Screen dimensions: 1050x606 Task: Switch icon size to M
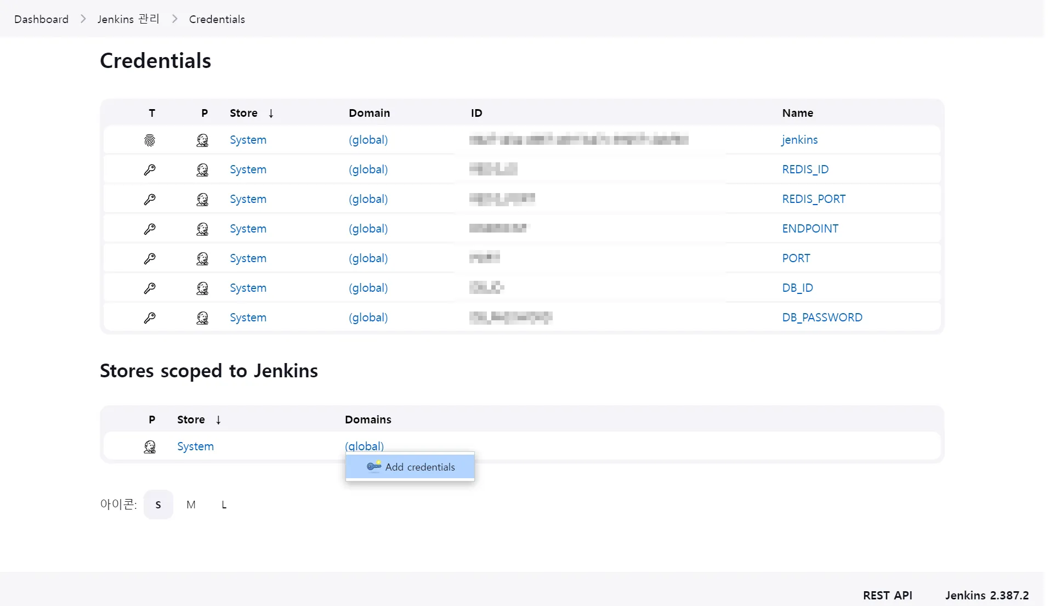coord(191,505)
